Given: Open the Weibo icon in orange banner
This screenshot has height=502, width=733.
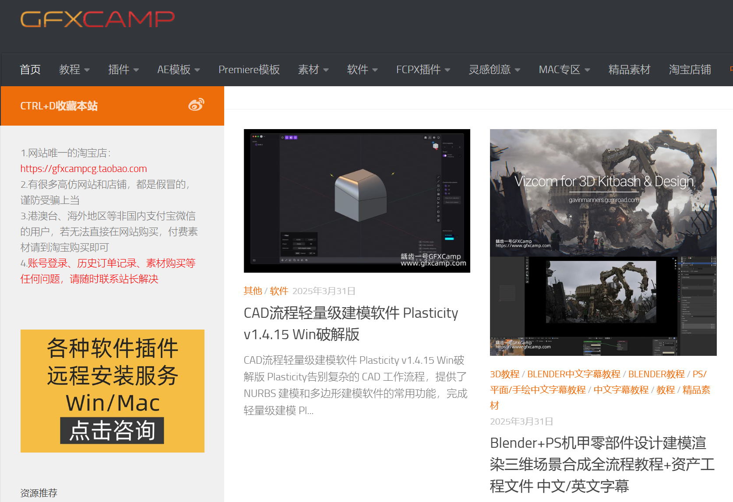Looking at the screenshot, I should click(x=196, y=105).
